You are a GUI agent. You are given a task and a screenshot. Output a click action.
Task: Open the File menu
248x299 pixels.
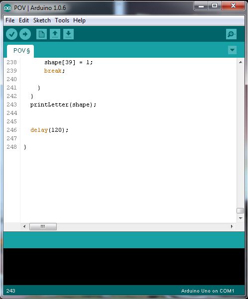coord(10,20)
